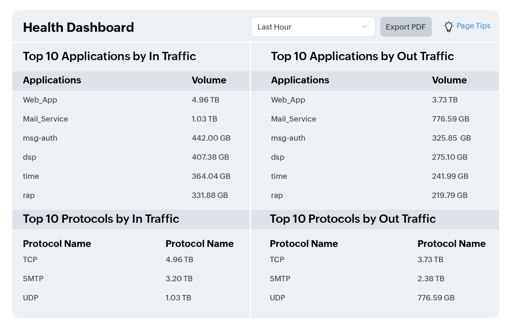Click Web_App in the In Traffic applications table
This screenshot has width=509, height=329.
coord(40,100)
